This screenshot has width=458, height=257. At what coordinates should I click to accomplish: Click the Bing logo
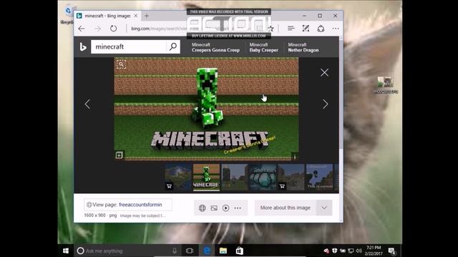83,46
